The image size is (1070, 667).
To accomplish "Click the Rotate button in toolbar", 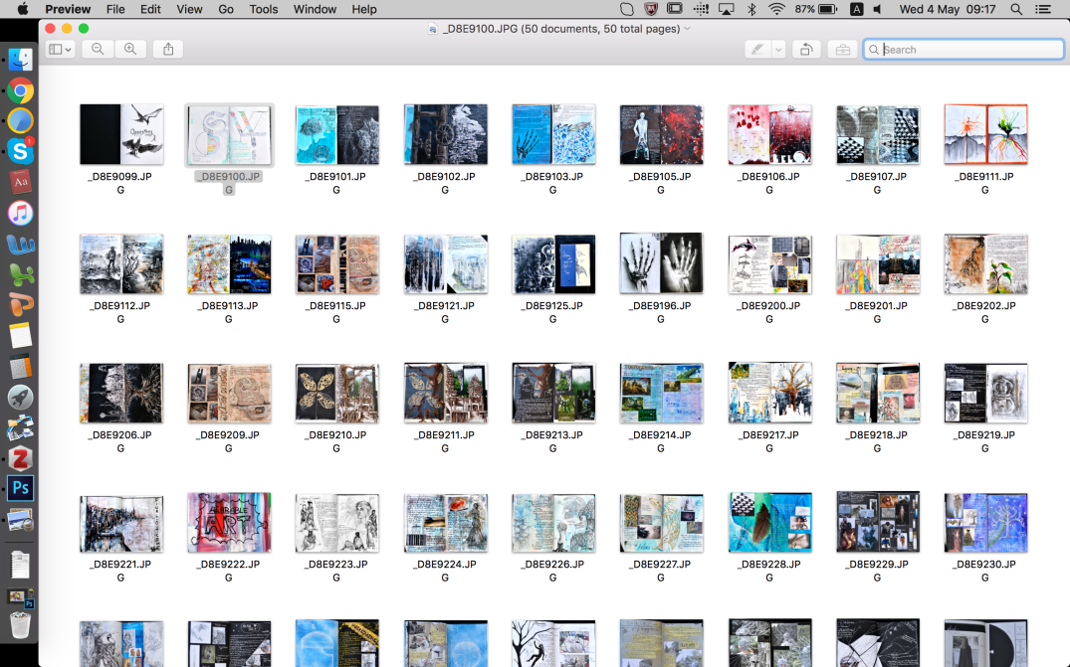I will [x=806, y=49].
